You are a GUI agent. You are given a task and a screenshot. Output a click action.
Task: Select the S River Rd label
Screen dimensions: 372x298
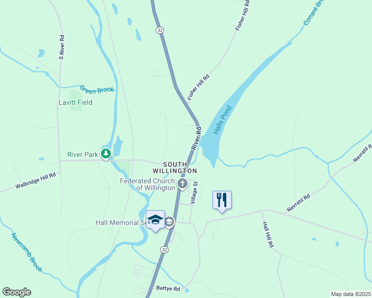[62, 47]
